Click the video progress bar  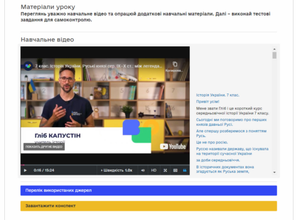tap(105, 165)
